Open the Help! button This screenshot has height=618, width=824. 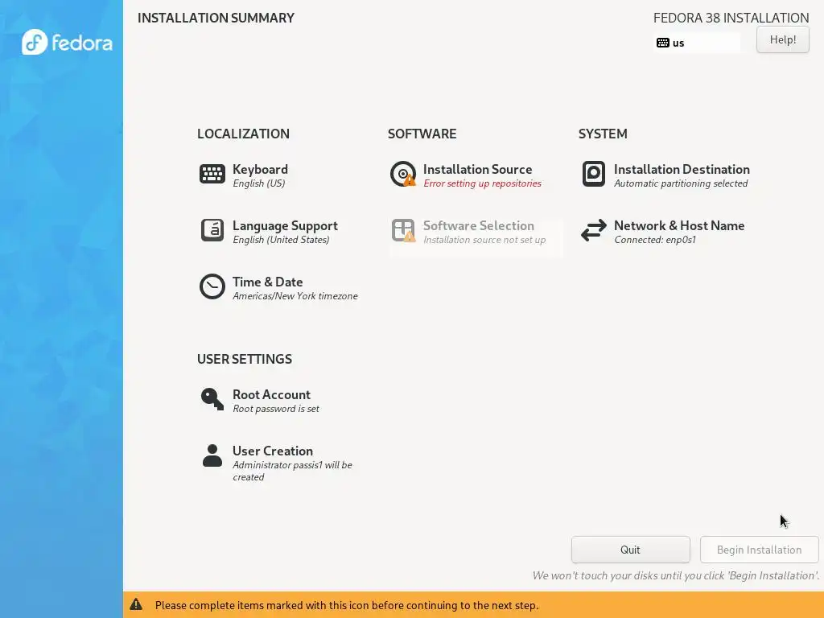pos(782,39)
